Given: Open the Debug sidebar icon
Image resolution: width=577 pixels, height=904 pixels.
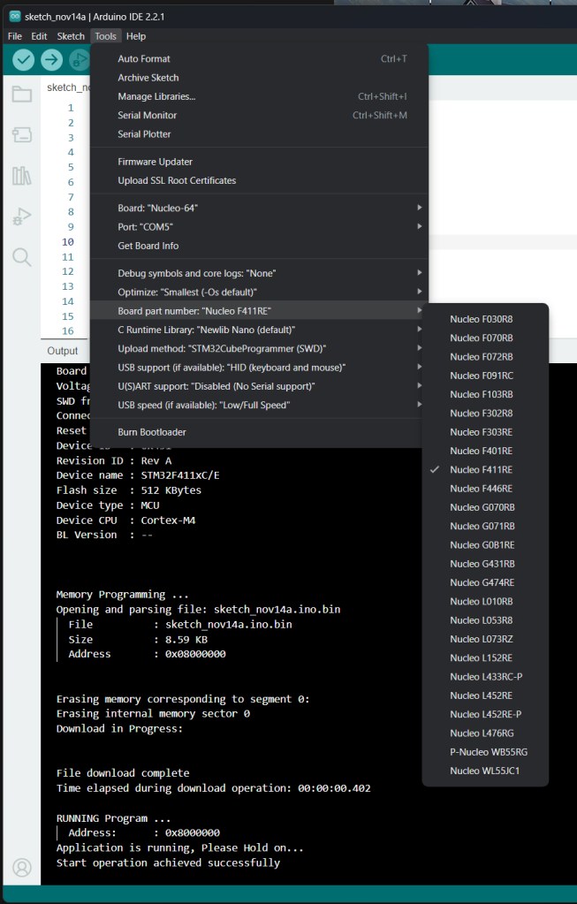Looking at the screenshot, I should 22,217.
